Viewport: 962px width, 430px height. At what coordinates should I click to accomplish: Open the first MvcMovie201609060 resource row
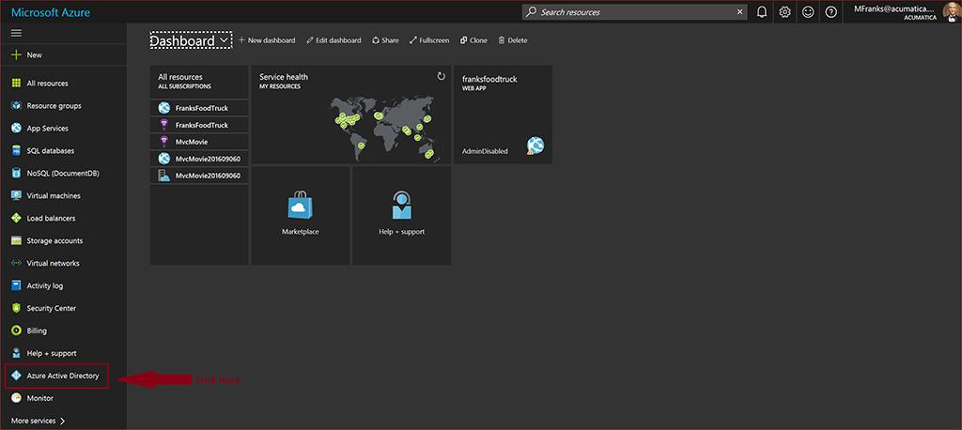199,159
